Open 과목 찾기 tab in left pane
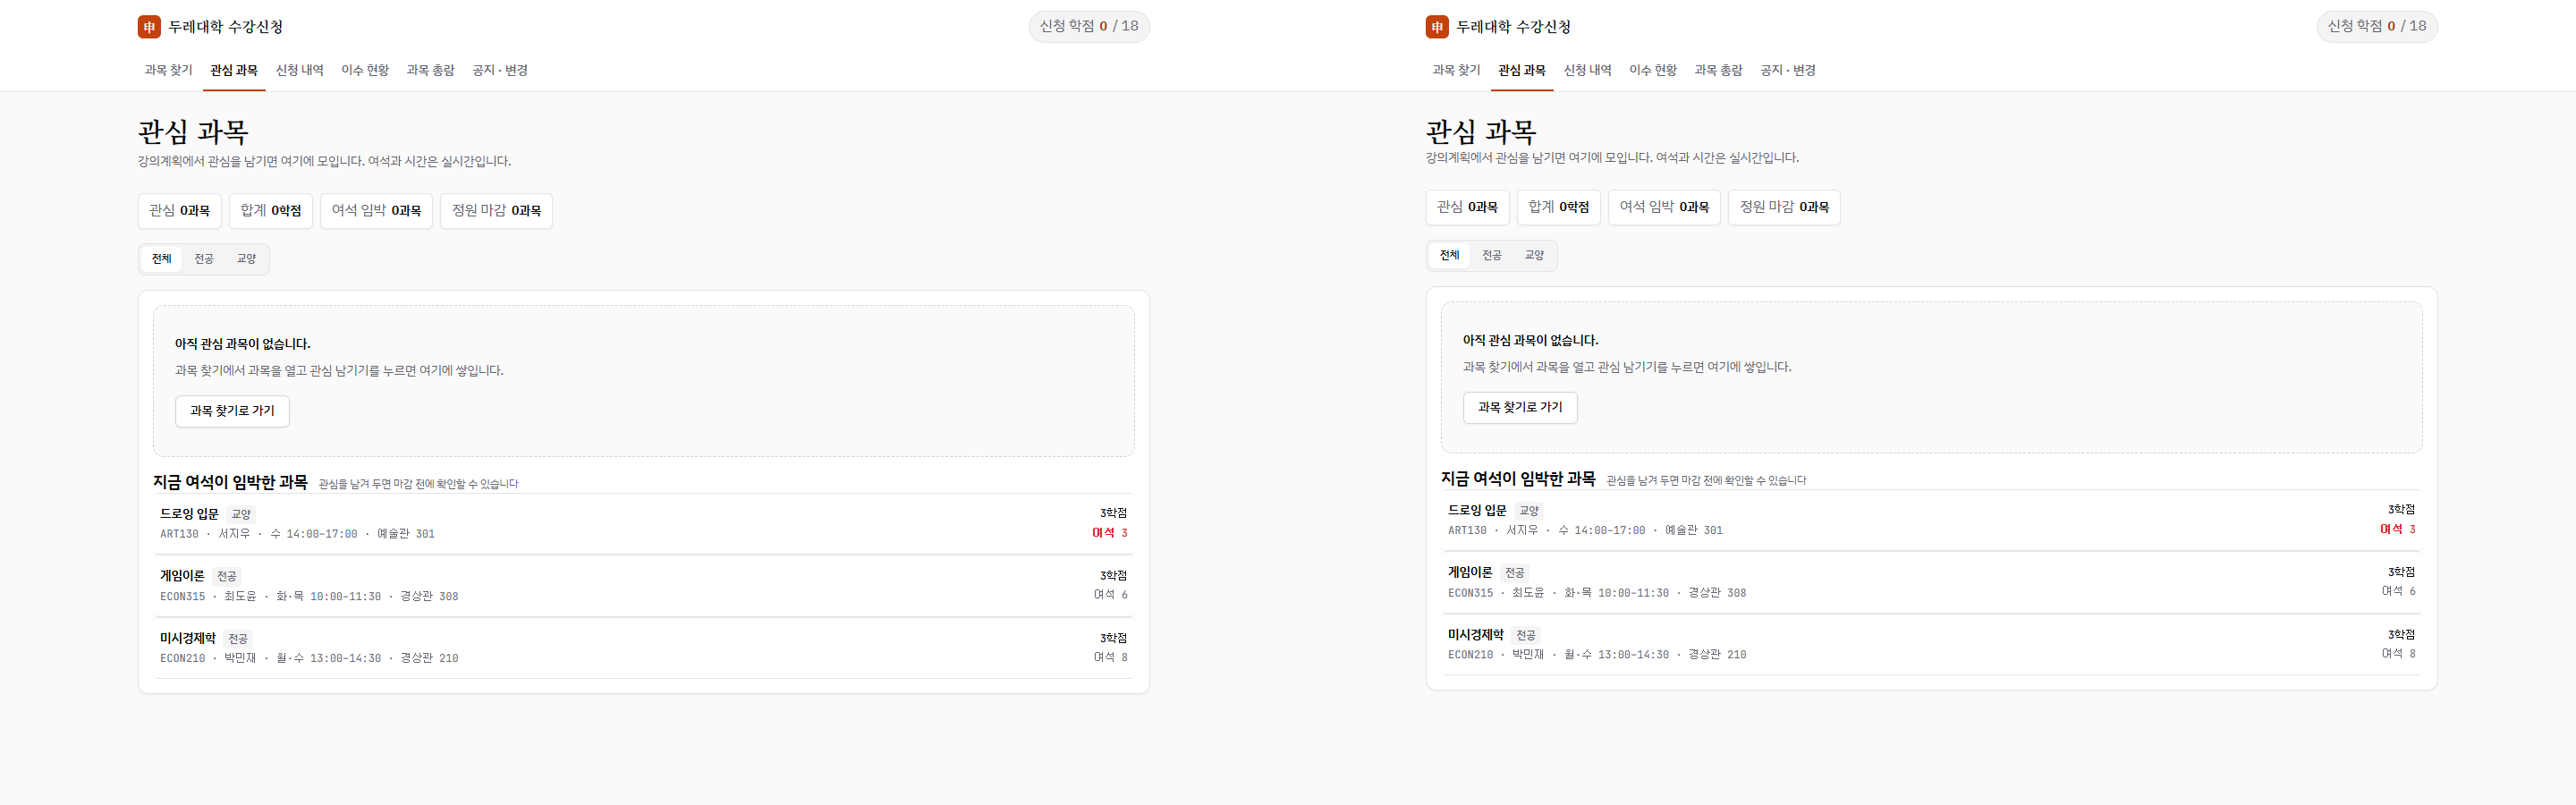 (x=168, y=70)
